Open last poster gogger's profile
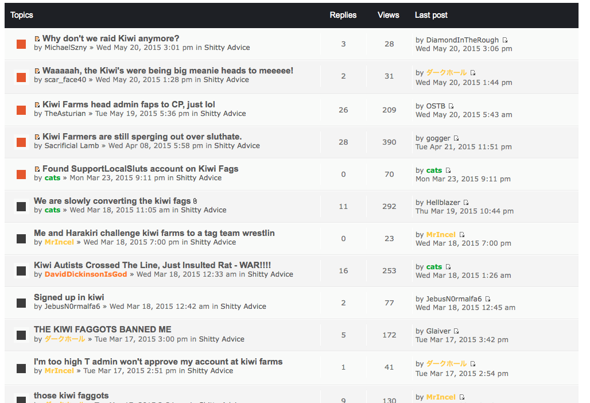This screenshot has height=403, width=590. point(438,138)
